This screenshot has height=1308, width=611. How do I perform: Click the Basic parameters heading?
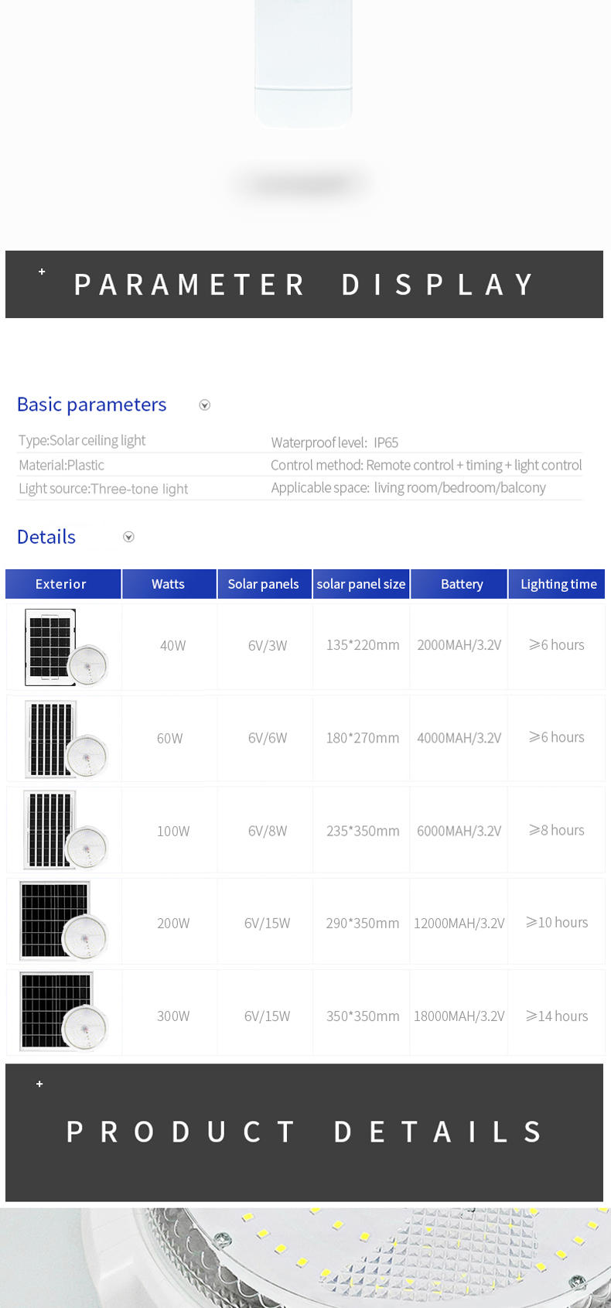[91, 405]
